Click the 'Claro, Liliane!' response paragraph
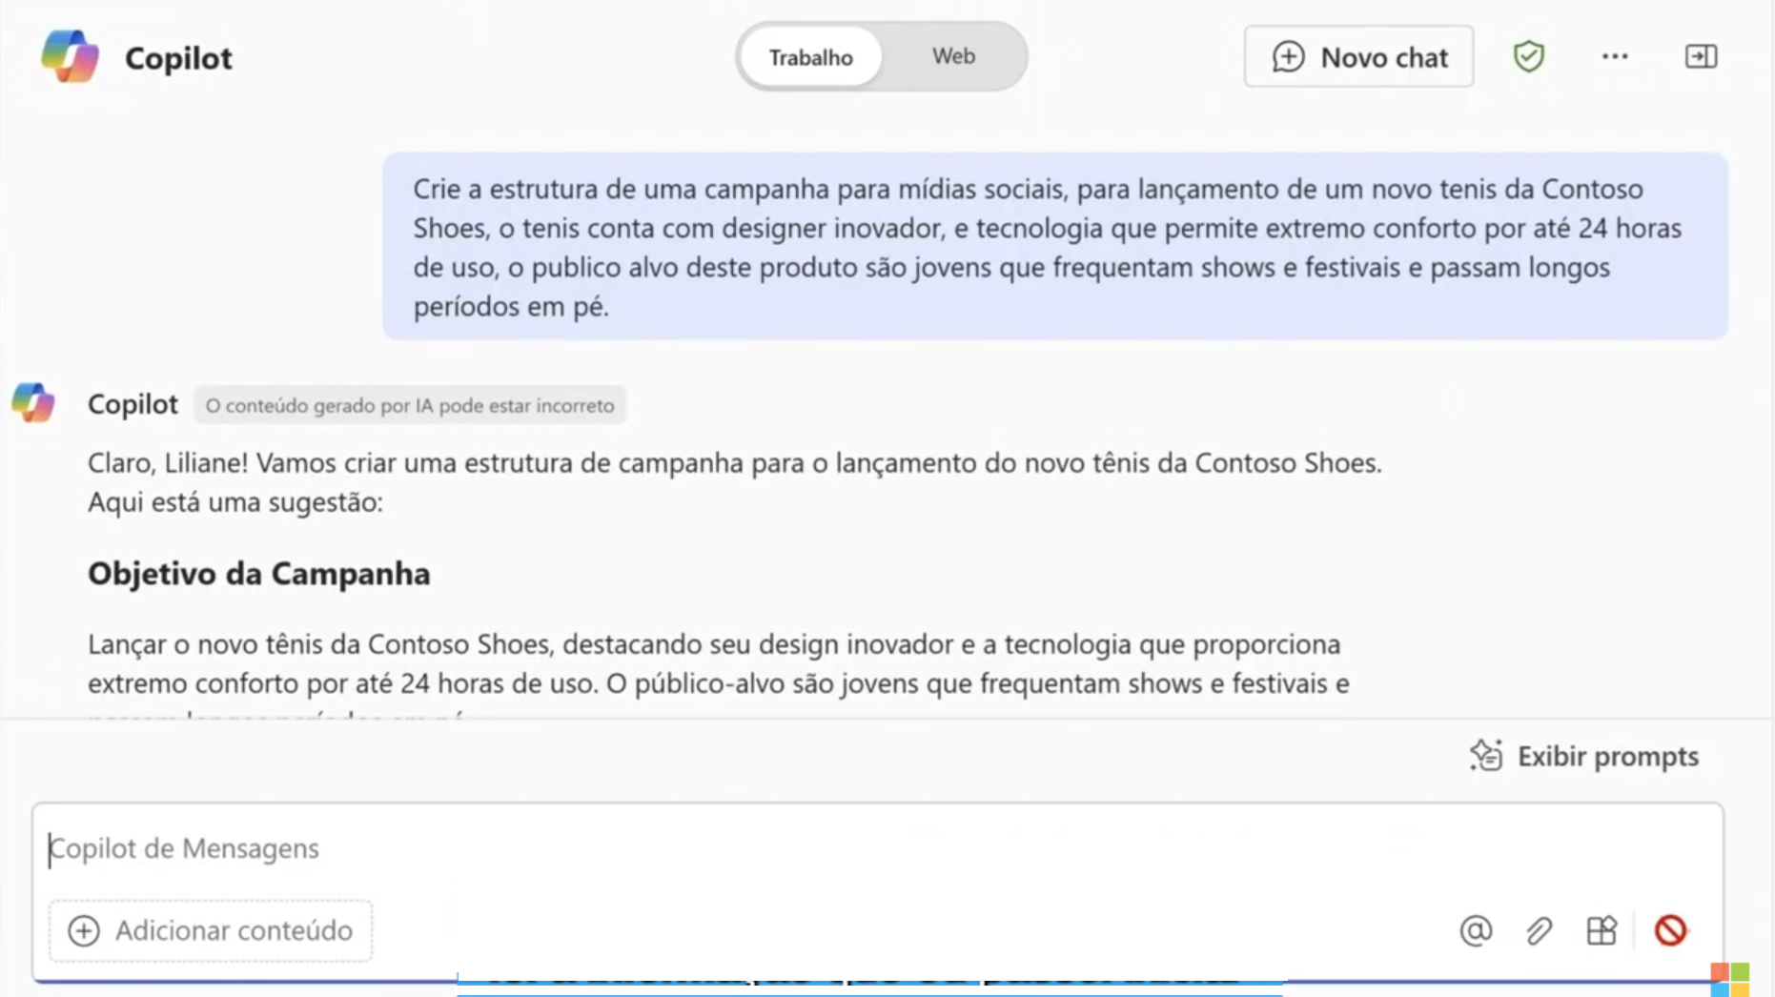This screenshot has width=1775, height=997. pyautogui.click(x=735, y=482)
